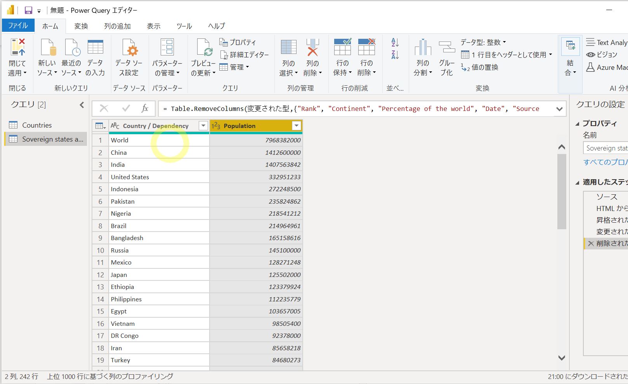Switch to the Tools (ツール) tab
Viewport: 628px width, 384px height.
pos(184,26)
